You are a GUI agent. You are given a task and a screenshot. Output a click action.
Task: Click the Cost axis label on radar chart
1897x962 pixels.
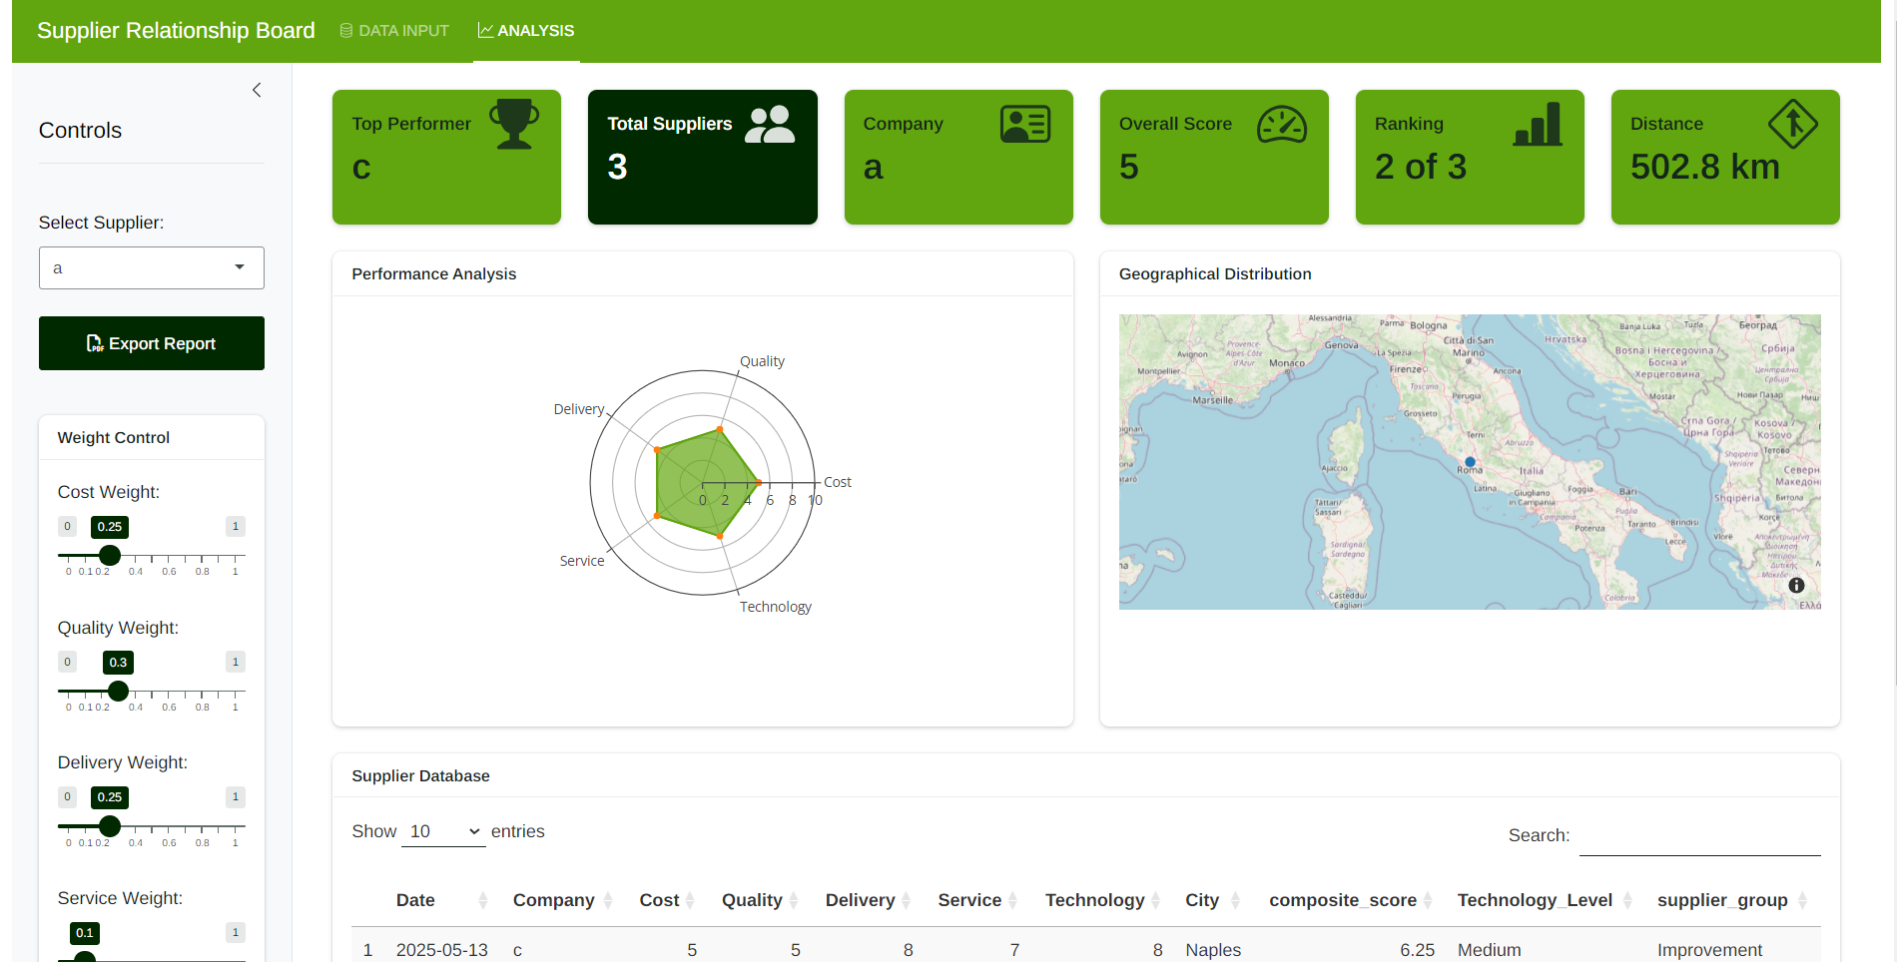(x=838, y=482)
